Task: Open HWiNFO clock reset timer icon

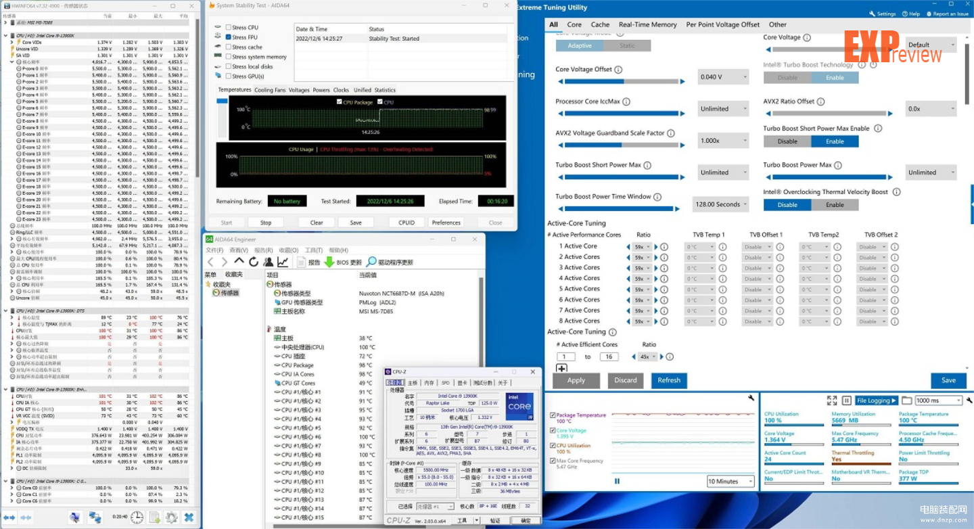Action: (137, 517)
